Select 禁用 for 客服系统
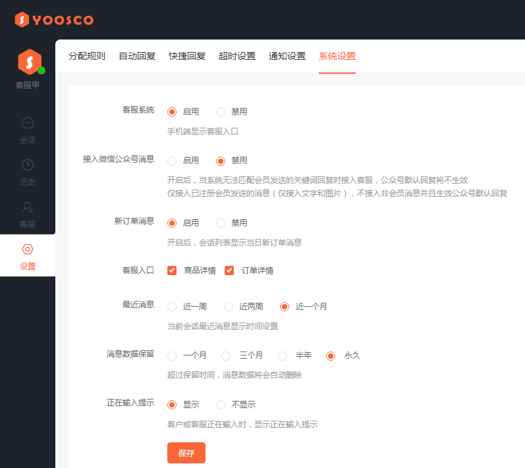The width and height of the screenshot is (525, 468). [x=221, y=112]
